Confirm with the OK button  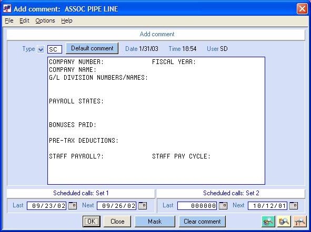pyautogui.click(x=92, y=222)
